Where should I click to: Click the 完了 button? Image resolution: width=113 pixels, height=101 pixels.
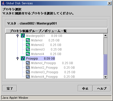tap(10, 88)
